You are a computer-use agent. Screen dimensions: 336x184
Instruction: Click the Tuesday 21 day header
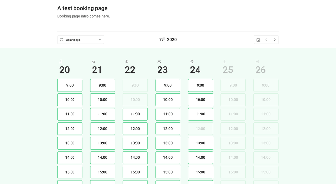(x=97, y=67)
